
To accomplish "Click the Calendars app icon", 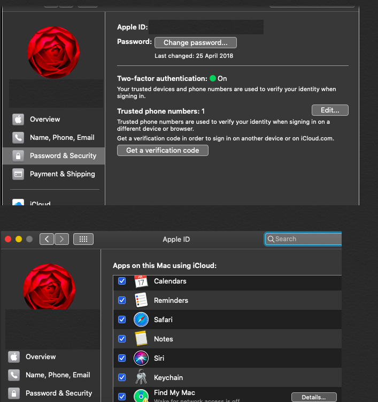I will click(x=141, y=281).
